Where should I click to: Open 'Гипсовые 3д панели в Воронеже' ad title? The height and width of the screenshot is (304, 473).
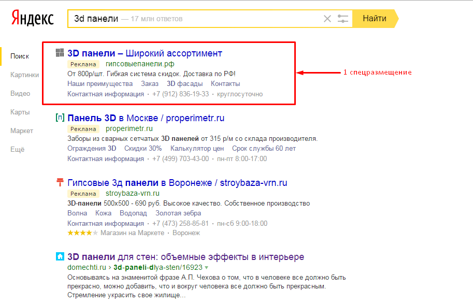177,183
